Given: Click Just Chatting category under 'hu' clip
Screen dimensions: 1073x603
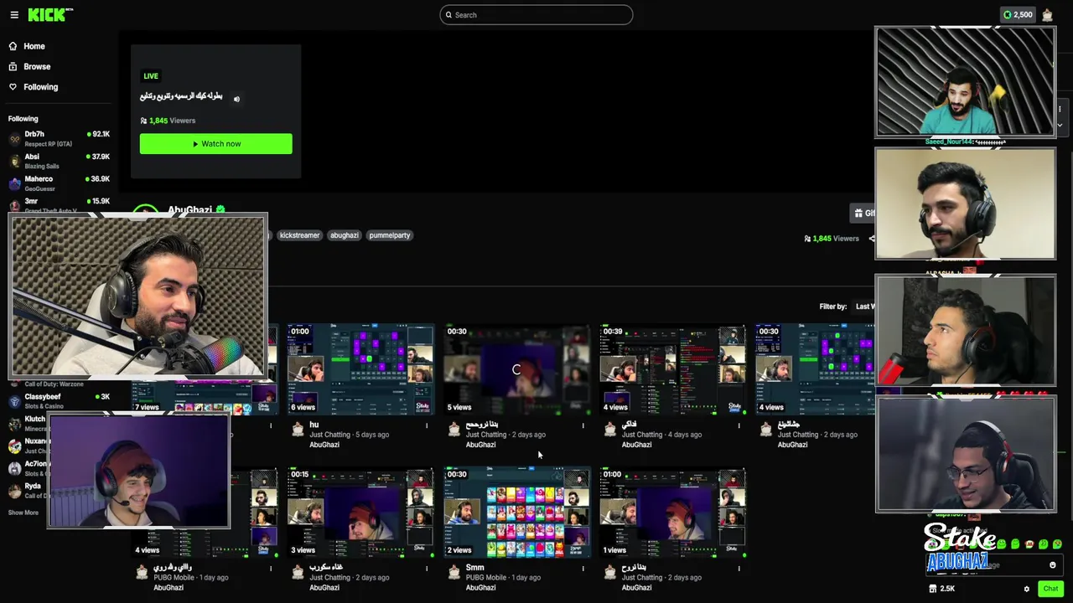Looking at the screenshot, I should [329, 435].
